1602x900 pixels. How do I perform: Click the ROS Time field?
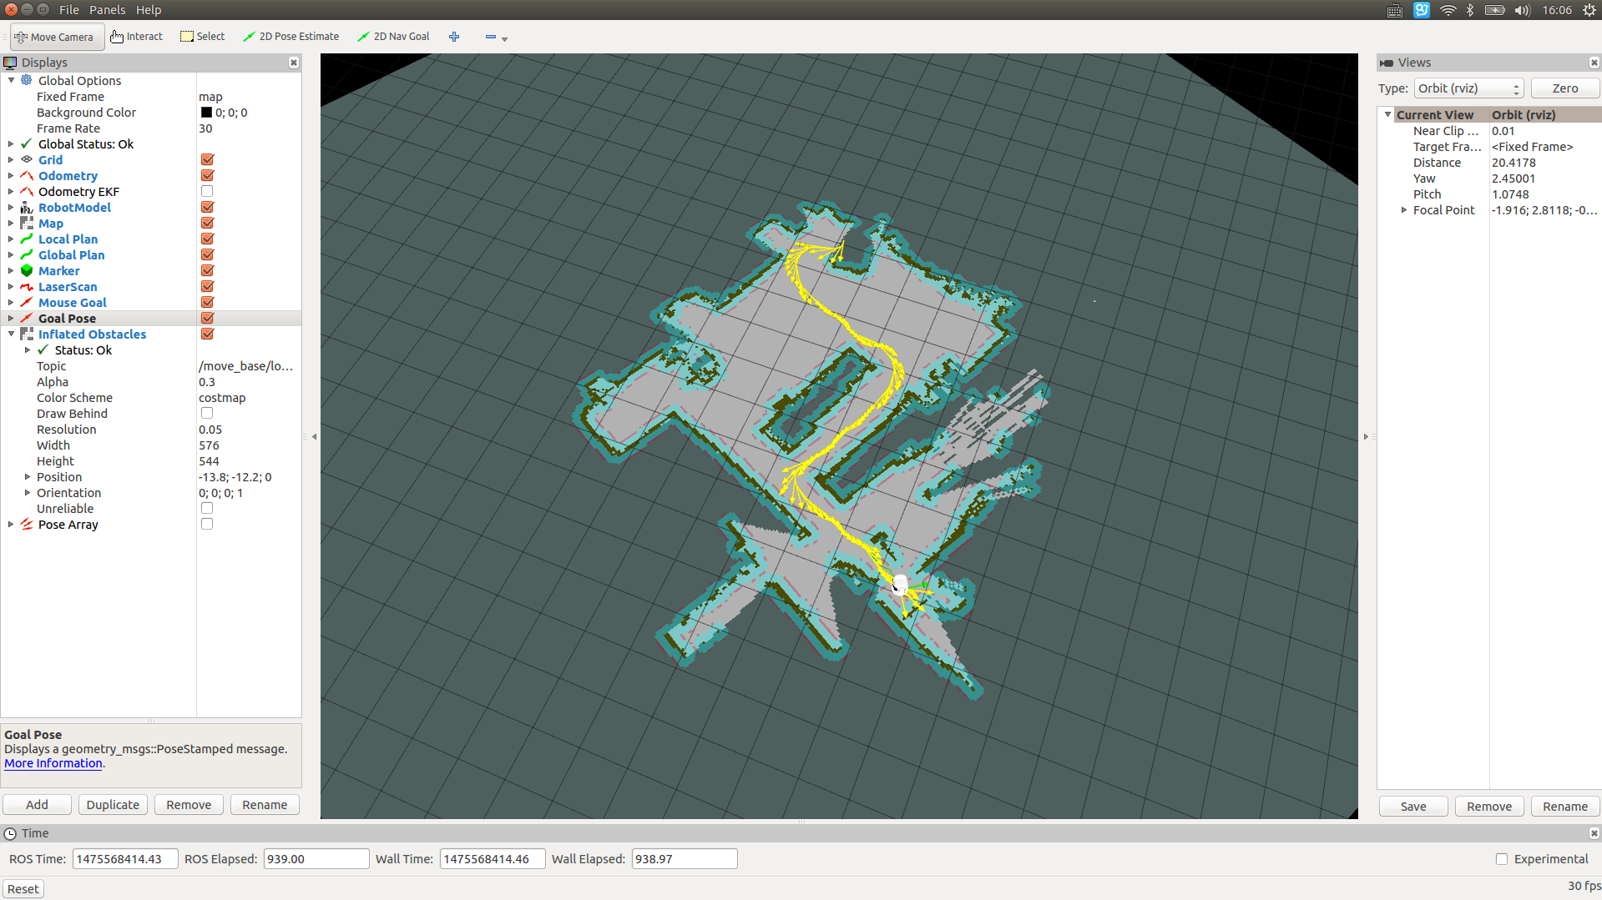[125, 859]
